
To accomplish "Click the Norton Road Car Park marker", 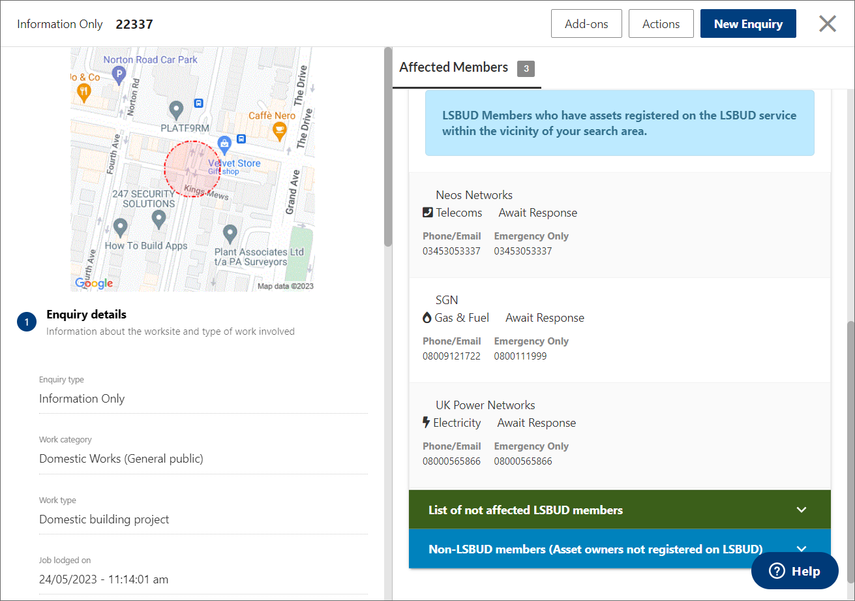I will tap(118, 76).
